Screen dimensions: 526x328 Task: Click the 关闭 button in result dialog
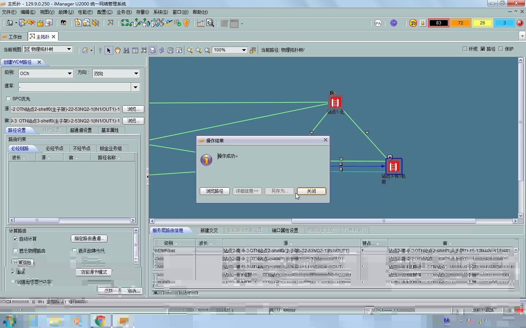311,191
